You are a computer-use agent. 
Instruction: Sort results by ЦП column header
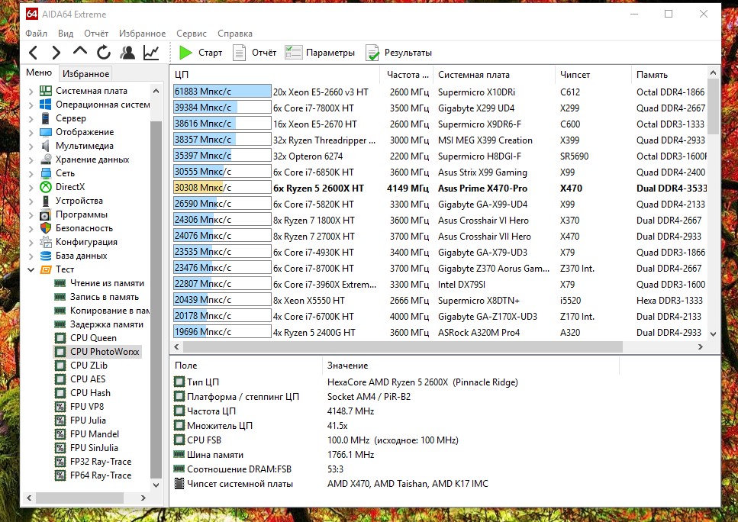275,74
